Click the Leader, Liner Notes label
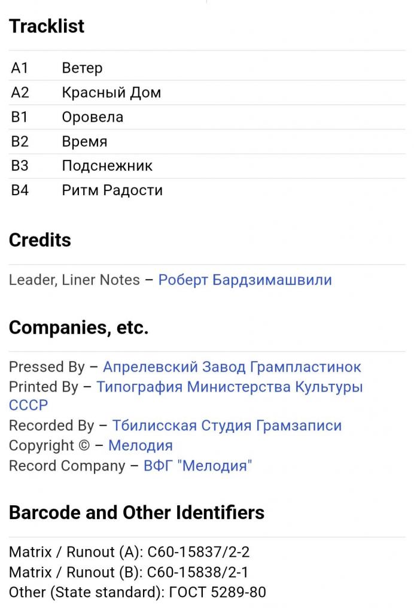Screen dimensions: 414x613 pyautogui.click(x=74, y=280)
